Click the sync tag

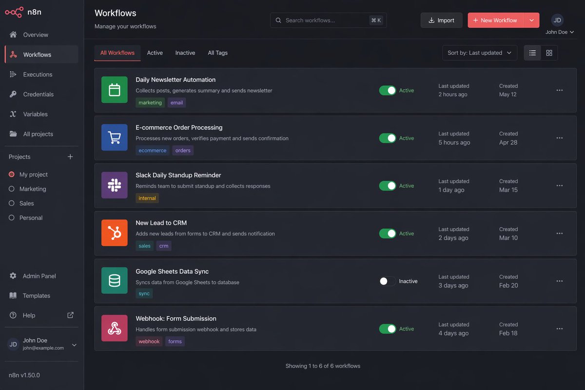coord(144,293)
